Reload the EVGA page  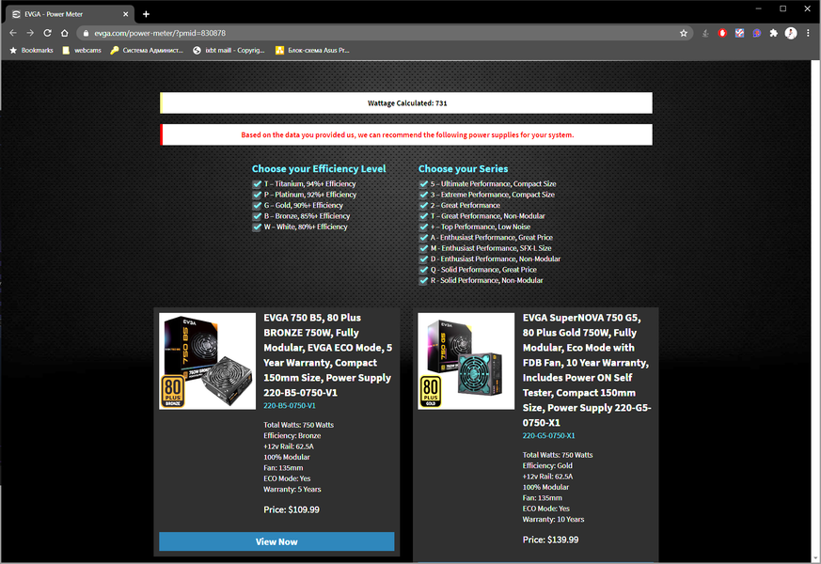tap(47, 33)
